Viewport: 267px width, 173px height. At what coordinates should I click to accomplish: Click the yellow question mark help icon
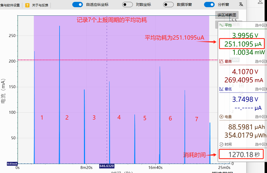tap(27, 5)
